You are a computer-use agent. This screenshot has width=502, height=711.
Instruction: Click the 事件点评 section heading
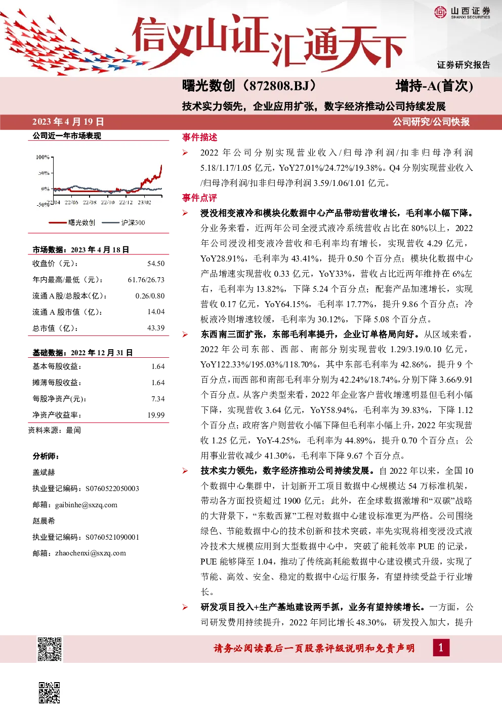[199, 198]
